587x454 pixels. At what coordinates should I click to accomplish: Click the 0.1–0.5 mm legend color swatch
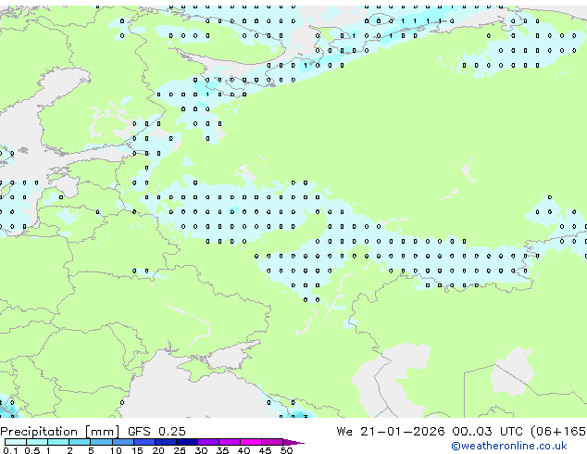16,442
